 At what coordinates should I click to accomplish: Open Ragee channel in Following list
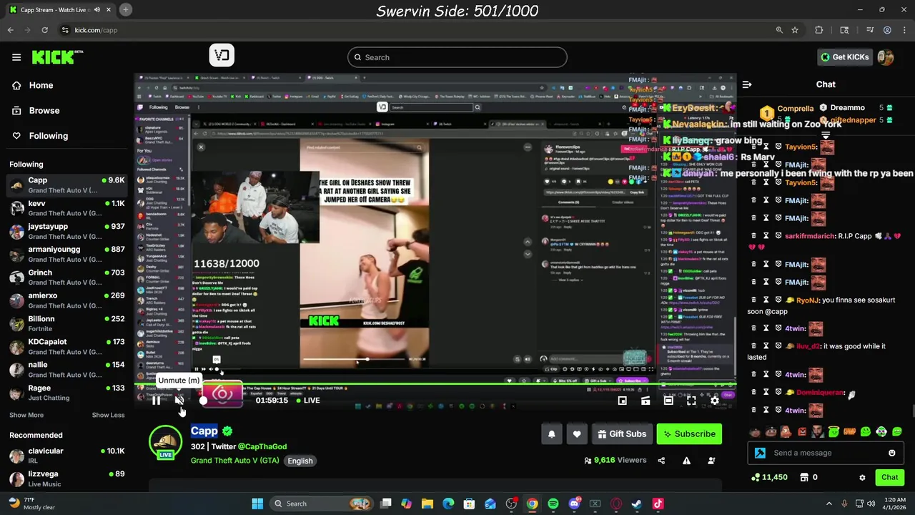pos(66,393)
